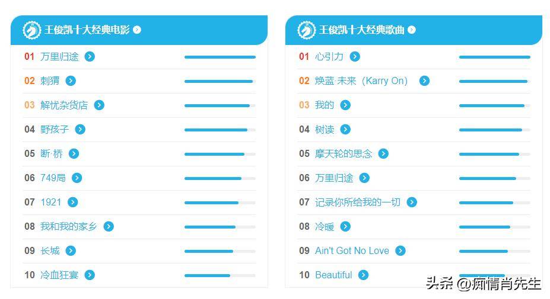Viewport: 550px width, 299px height.
Task: Expand 王俊凯十大经典歌曲 header arrow
Action: point(412,30)
